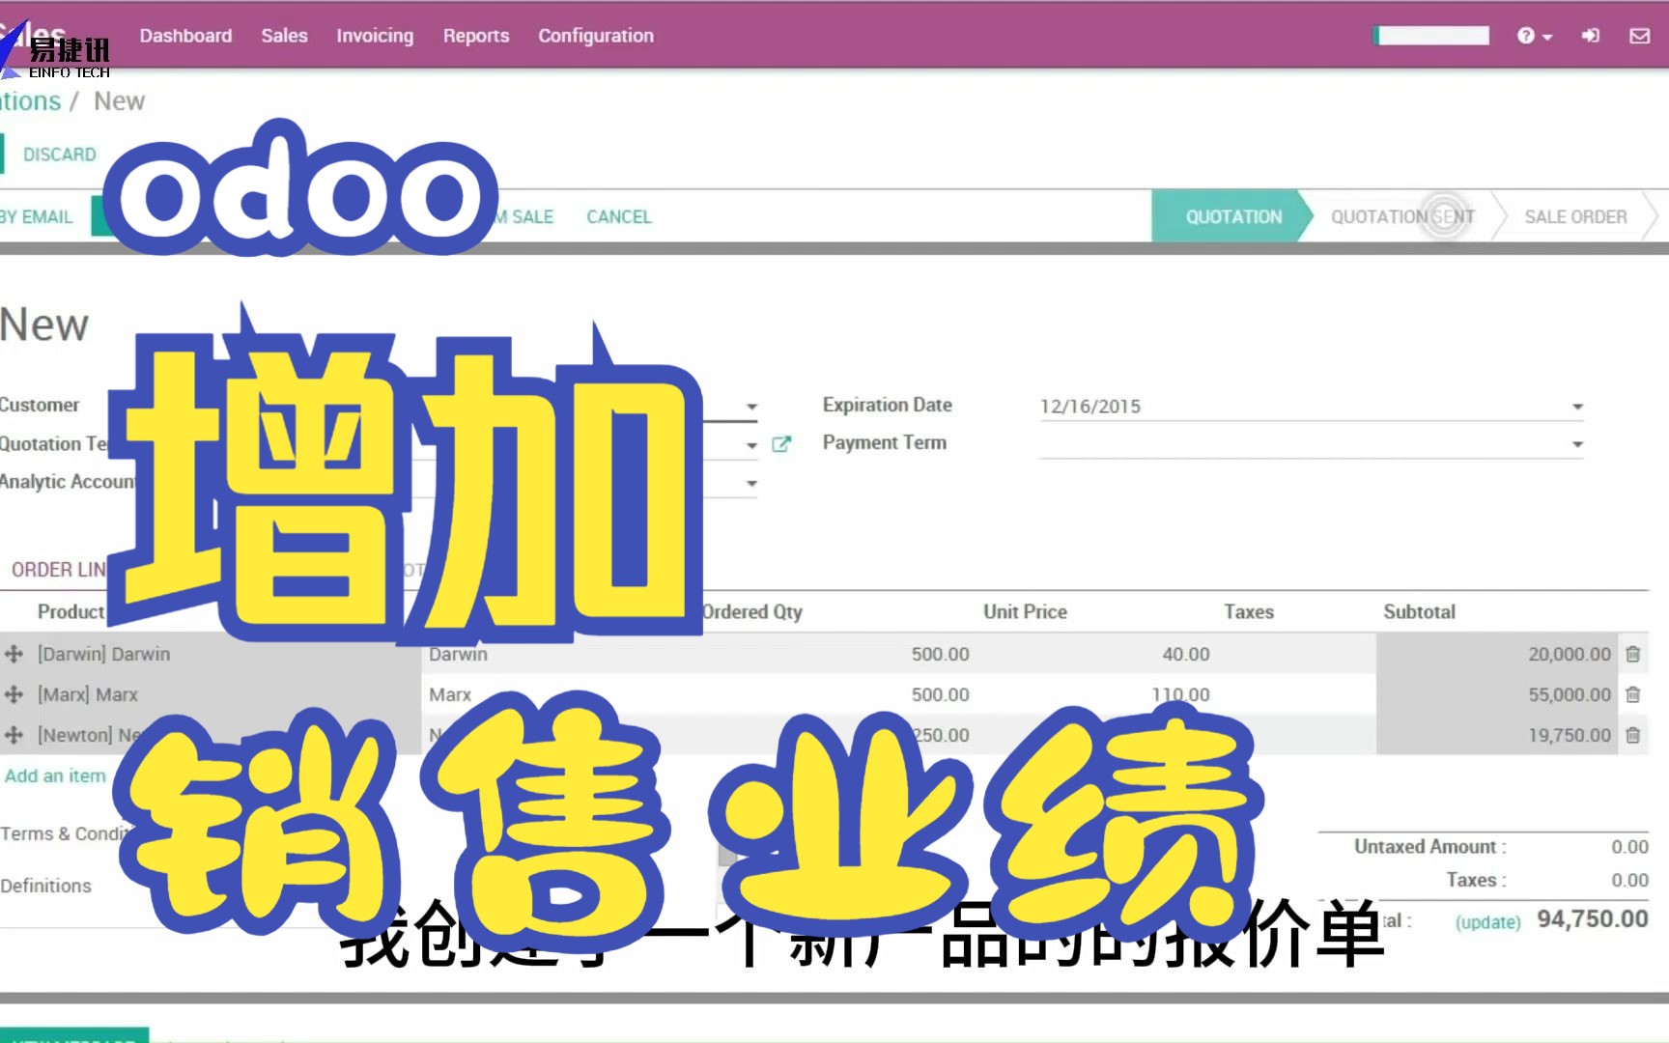Click the drag handle beside [Darwin] Darwin
Image resolution: width=1669 pixels, height=1043 pixels.
tap(14, 654)
